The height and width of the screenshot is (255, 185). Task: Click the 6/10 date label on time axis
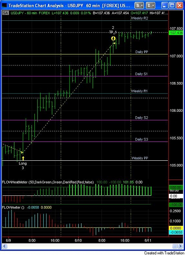point(78,241)
